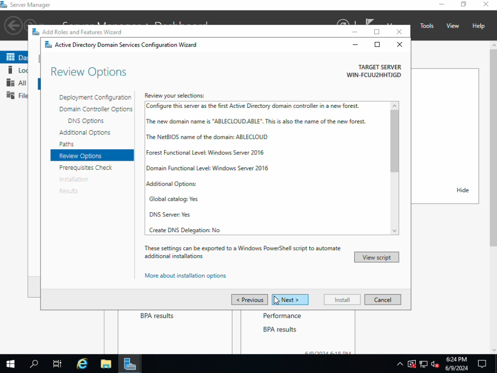Minimize the AD DS Configuration Wizard
The height and width of the screenshot is (373, 497).
coord(355,45)
